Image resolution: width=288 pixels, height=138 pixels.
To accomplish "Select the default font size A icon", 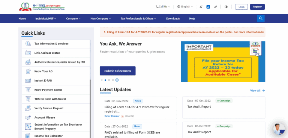I will 208,7.
